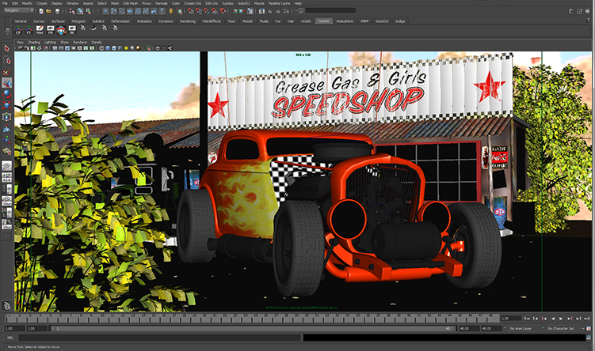Open the Polygons menu set dropdown
595x351 pixels.
18,10
